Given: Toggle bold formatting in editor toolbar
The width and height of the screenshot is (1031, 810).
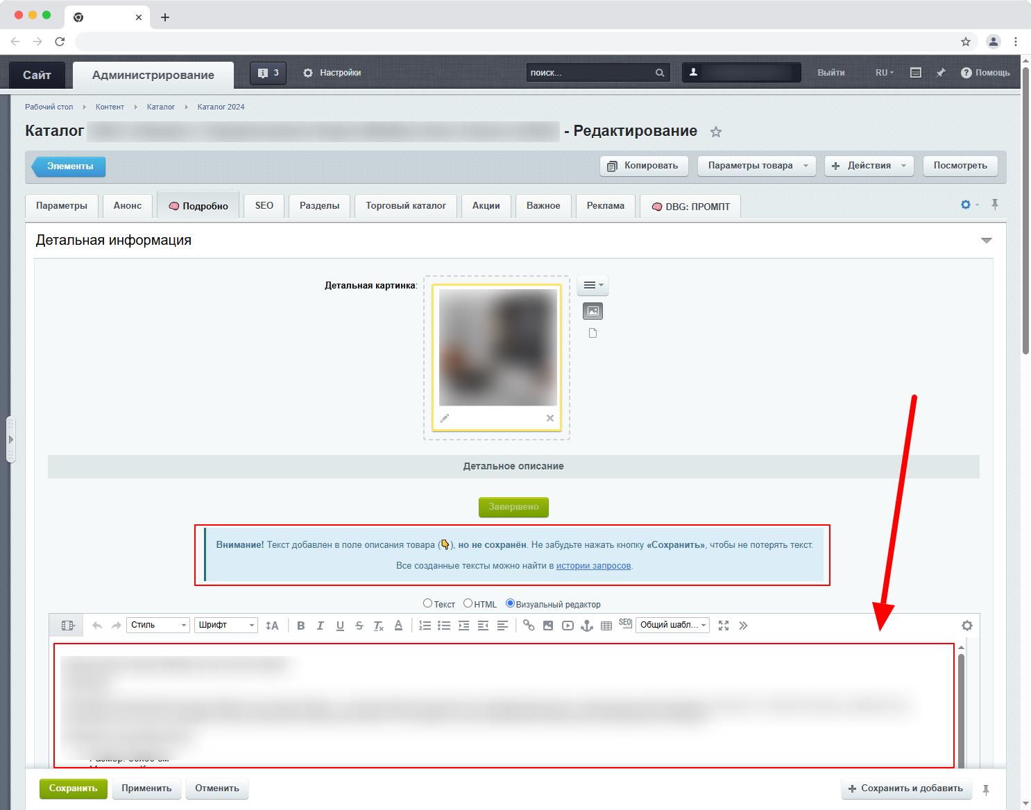Looking at the screenshot, I should tap(301, 626).
